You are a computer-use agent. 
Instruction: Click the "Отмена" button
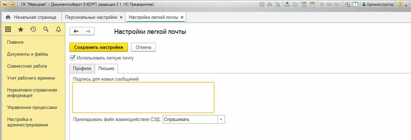coord(143,47)
